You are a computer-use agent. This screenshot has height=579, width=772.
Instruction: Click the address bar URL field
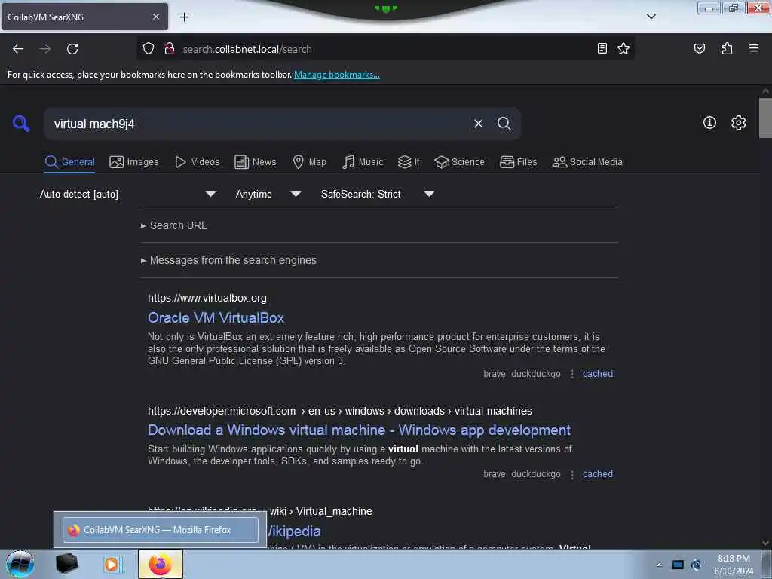pos(384,49)
